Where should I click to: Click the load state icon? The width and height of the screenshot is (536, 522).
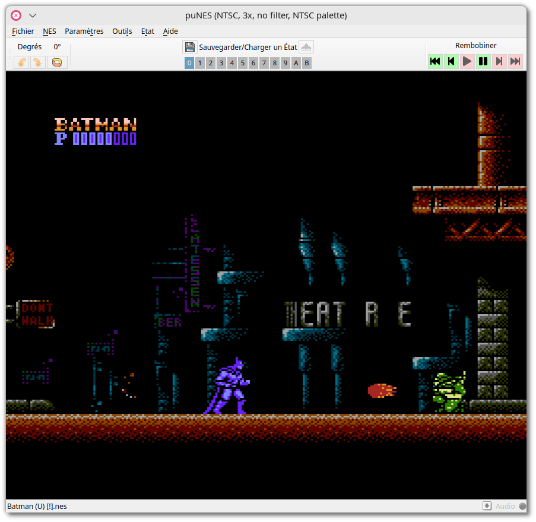(x=306, y=47)
